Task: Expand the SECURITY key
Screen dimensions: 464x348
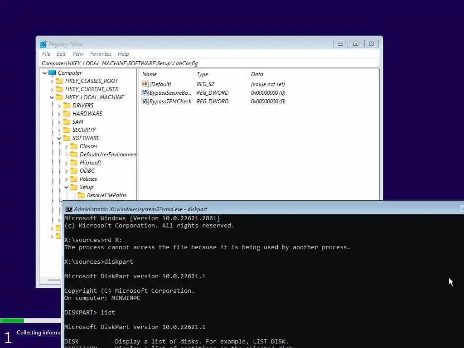Action: (x=59, y=130)
